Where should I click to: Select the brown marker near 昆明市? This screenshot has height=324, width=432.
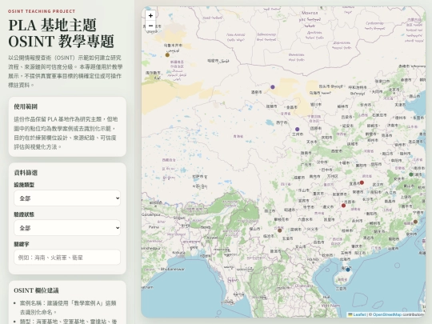[280, 230]
